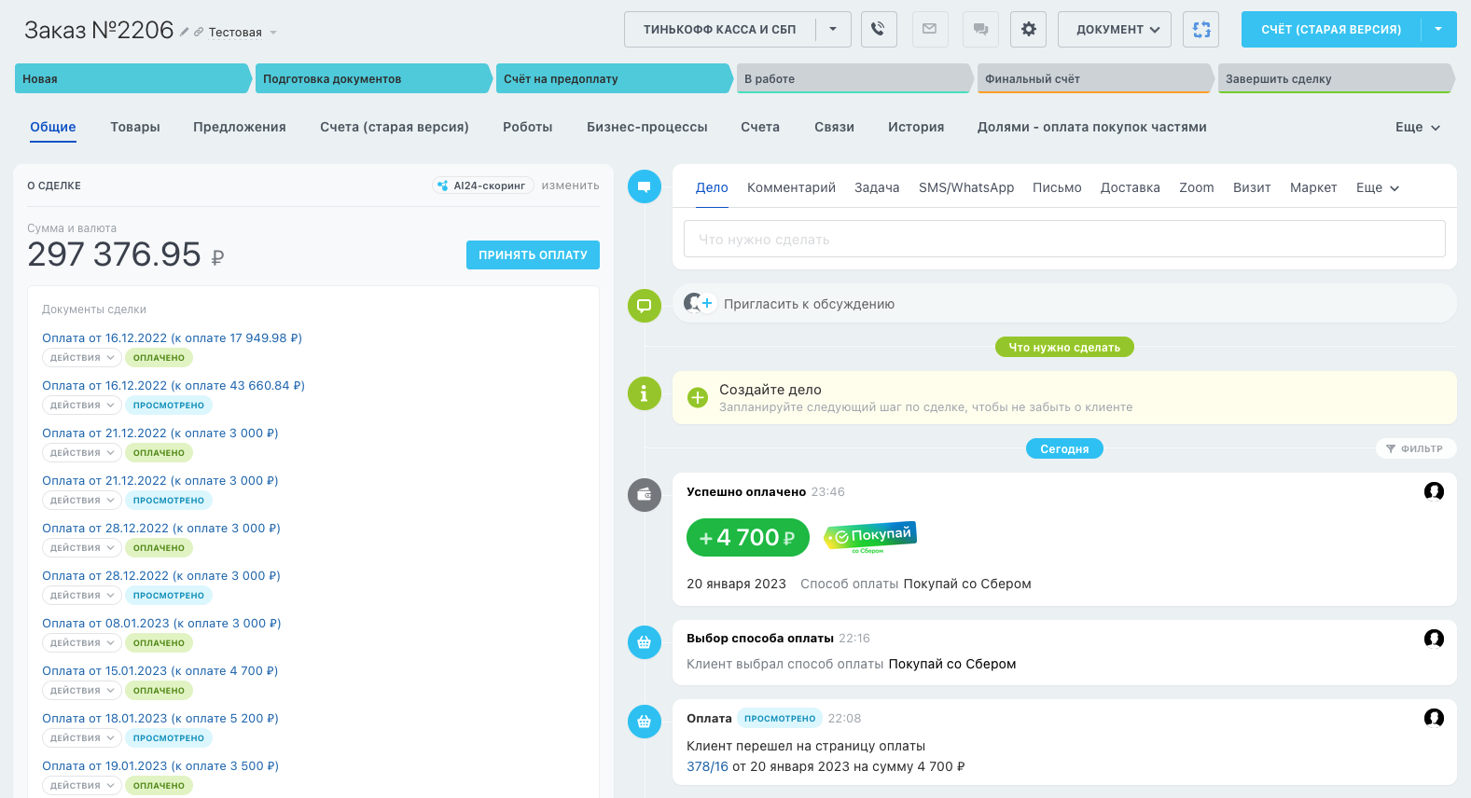Open the История tab
This screenshot has height=798, width=1471.
[915, 127]
